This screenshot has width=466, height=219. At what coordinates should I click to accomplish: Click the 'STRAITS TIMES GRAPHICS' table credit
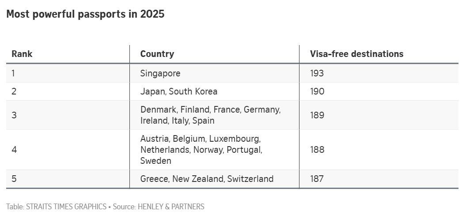(x=66, y=207)
